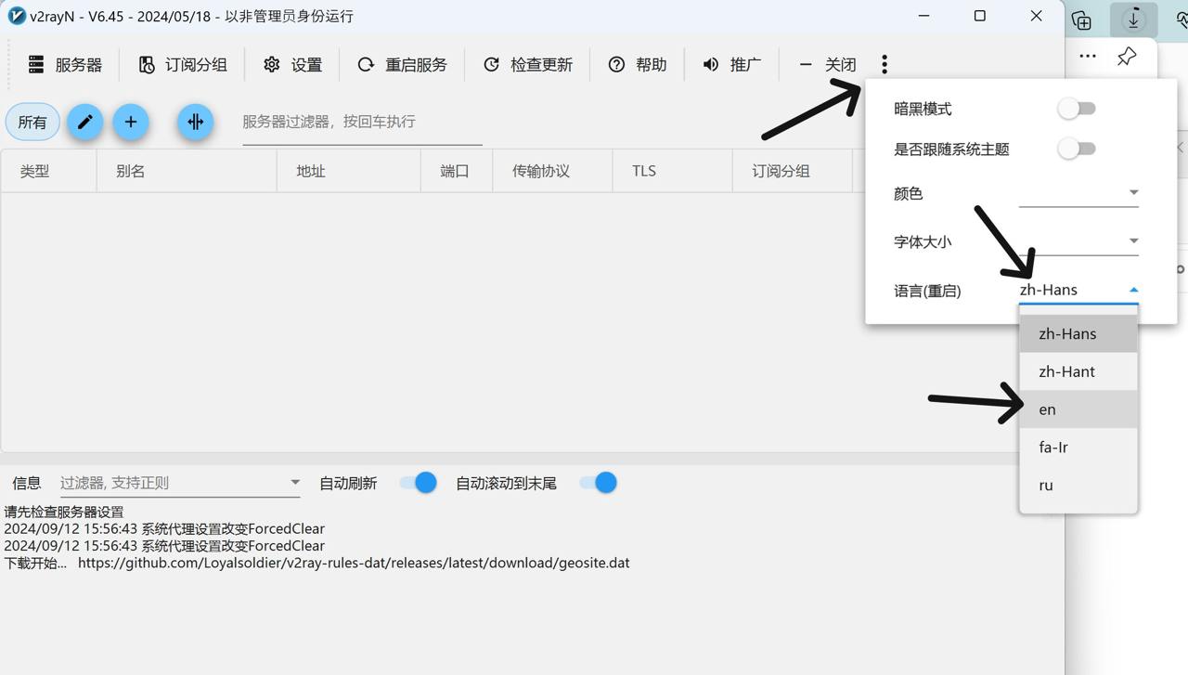Click the blue plus add button
Viewport: 1188px width, 675px height.
coord(131,122)
